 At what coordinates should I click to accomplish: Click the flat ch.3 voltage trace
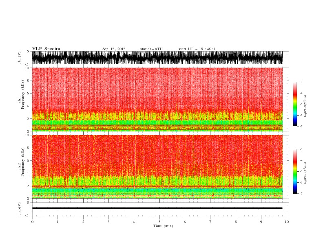157,208
